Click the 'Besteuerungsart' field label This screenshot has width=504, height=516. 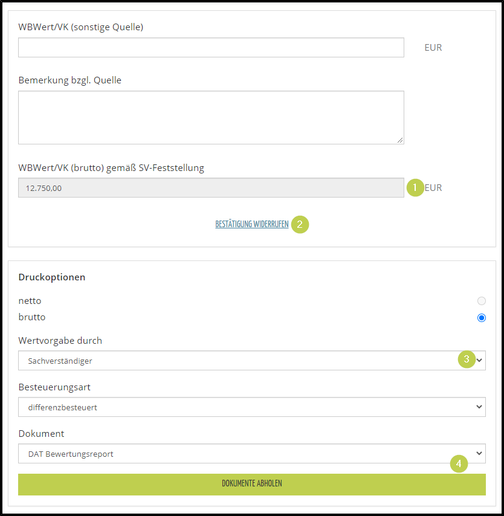(x=54, y=387)
